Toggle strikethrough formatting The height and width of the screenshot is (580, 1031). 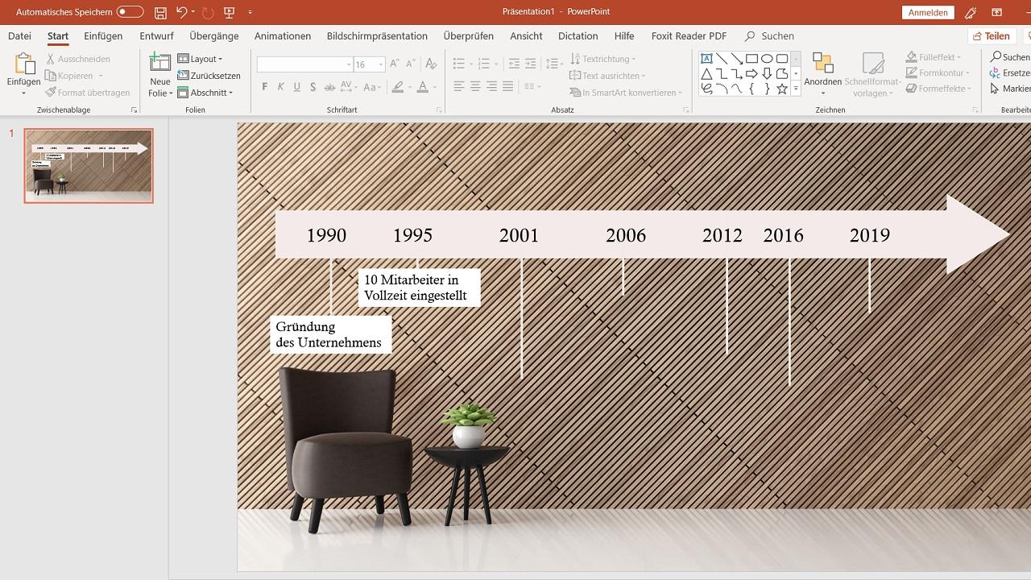(329, 86)
